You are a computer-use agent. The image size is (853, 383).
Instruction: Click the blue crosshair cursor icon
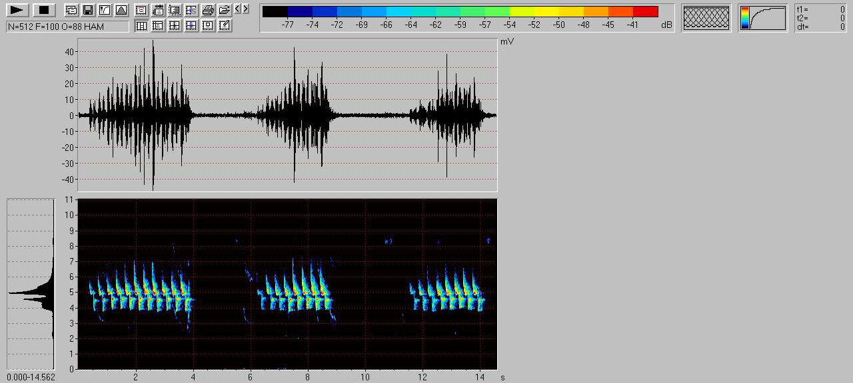pyautogui.click(x=191, y=26)
